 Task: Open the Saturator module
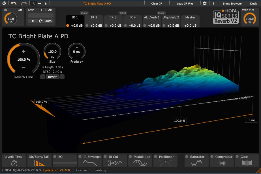(x=196, y=161)
